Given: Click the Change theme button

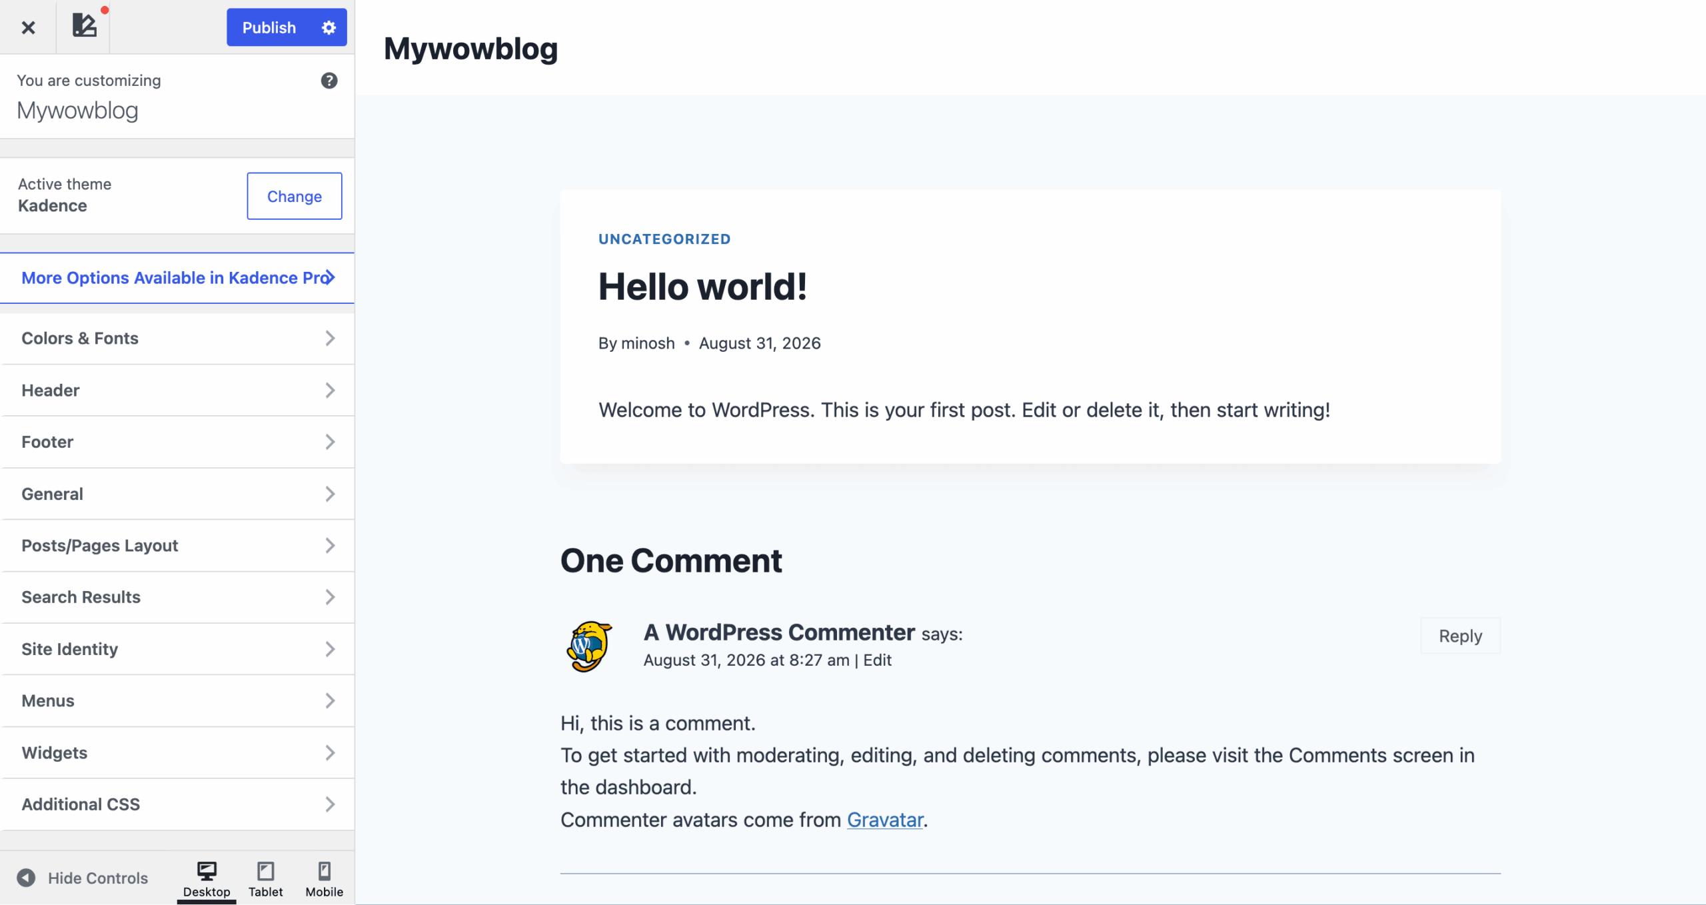Looking at the screenshot, I should tap(295, 196).
